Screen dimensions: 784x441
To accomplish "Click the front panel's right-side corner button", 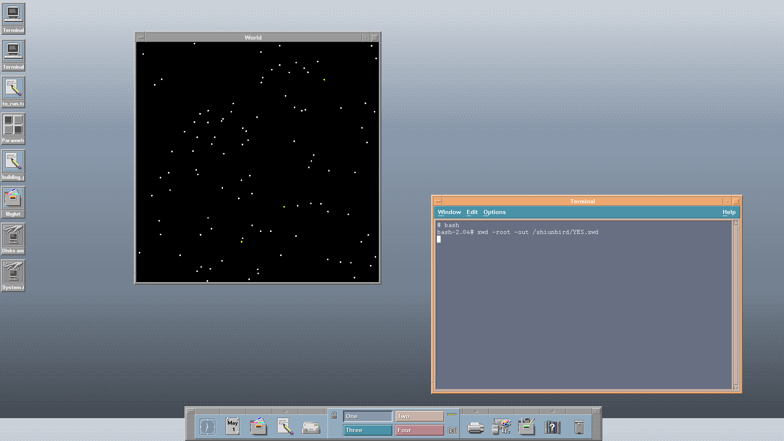I will coord(596,411).
